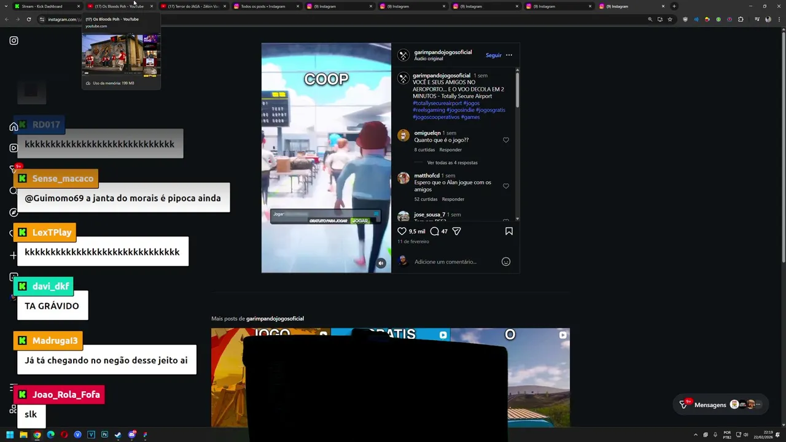Open Figma from the taskbar
The height and width of the screenshot is (442, 786).
click(x=145, y=435)
